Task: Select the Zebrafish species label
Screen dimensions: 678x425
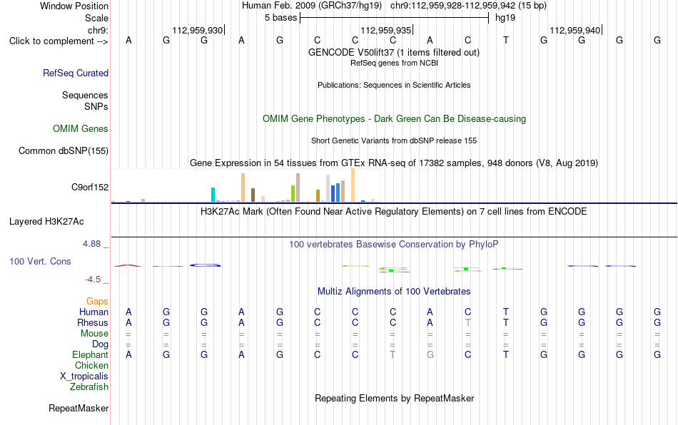Action: point(89,386)
